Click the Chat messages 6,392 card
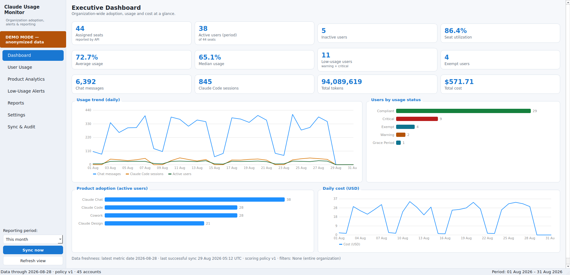The height and width of the screenshot is (275, 570). point(132,84)
